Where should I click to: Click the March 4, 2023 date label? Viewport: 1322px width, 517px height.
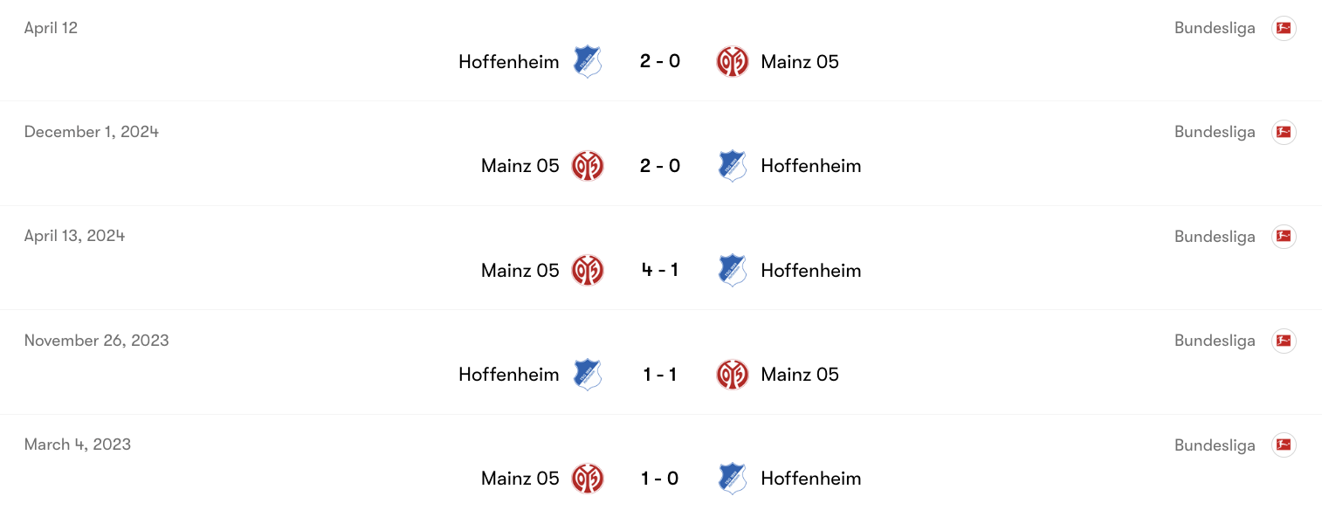(x=77, y=444)
